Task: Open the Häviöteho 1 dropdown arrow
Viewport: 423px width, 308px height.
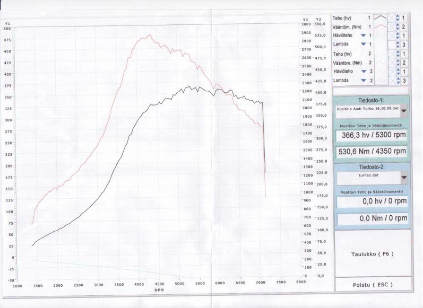Action: click(363, 36)
